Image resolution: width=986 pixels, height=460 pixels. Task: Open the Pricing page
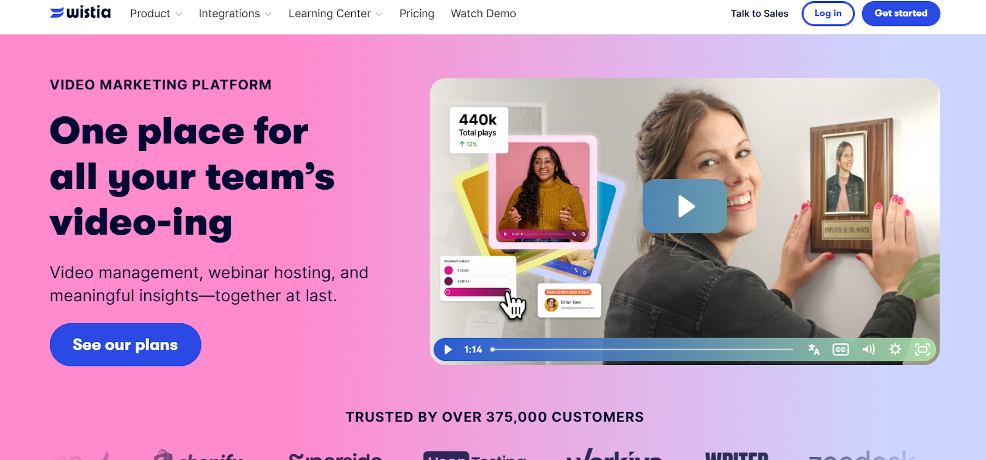pyautogui.click(x=417, y=14)
